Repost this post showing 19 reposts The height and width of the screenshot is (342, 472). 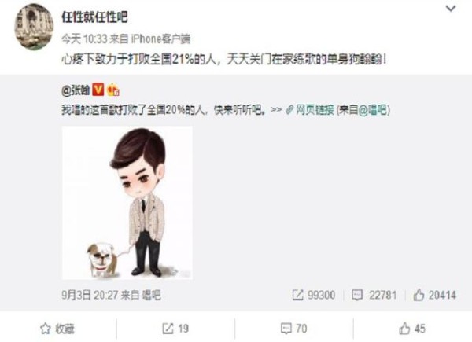(175, 329)
